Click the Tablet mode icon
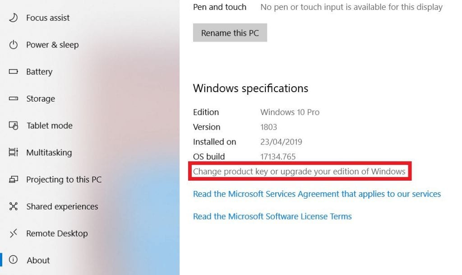Viewport: 462px width, 275px height. 14,126
